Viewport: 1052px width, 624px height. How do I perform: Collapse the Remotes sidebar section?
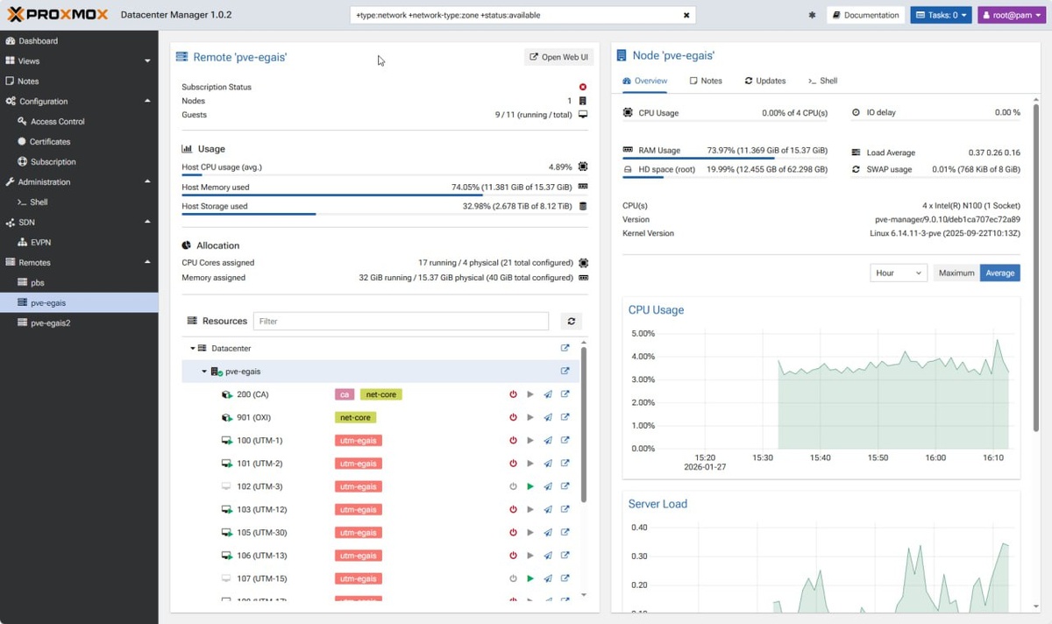[147, 263]
